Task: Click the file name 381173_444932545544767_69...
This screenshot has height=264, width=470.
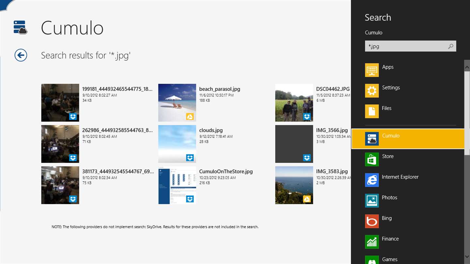Action: [x=118, y=171]
